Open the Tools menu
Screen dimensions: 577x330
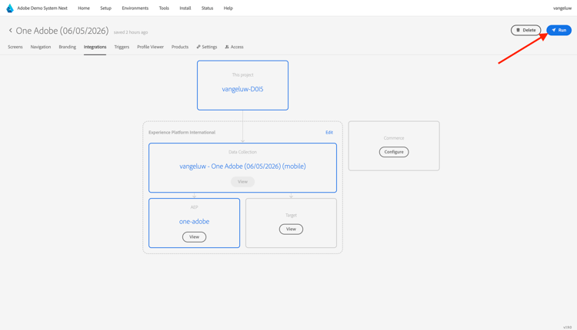(164, 8)
